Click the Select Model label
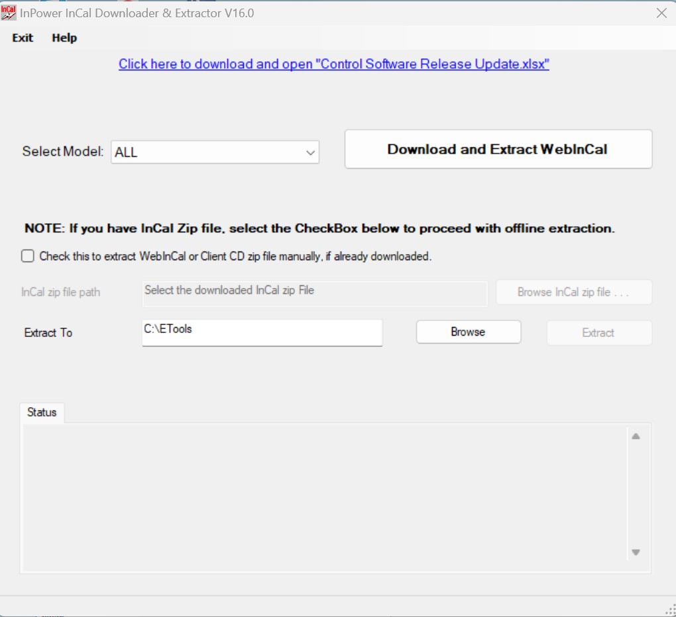 (x=63, y=151)
